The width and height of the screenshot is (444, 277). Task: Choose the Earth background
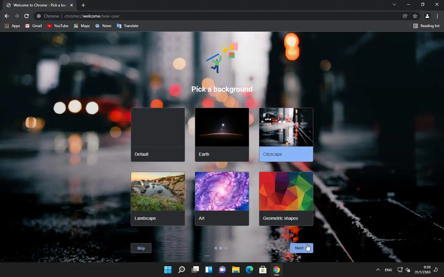click(222, 135)
